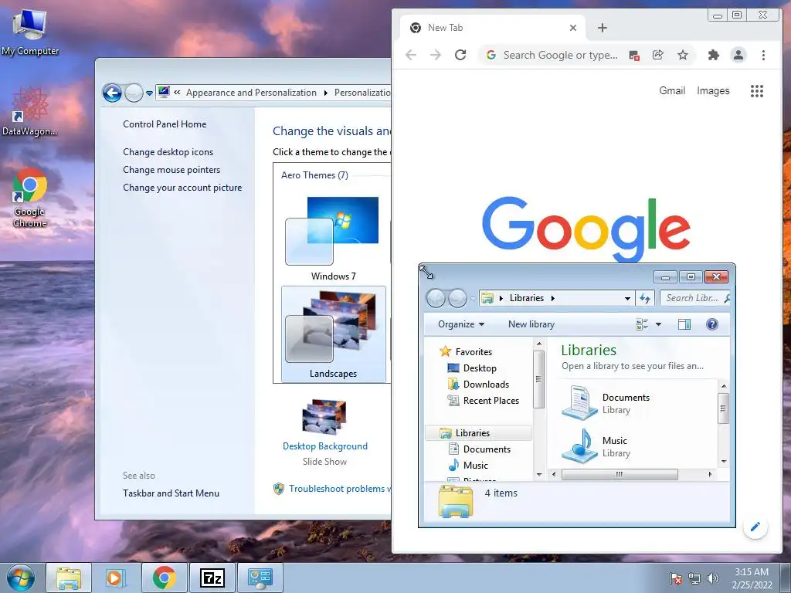Image resolution: width=791 pixels, height=593 pixels.
Task: Open Chrome profile avatar
Action: (738, 55)
